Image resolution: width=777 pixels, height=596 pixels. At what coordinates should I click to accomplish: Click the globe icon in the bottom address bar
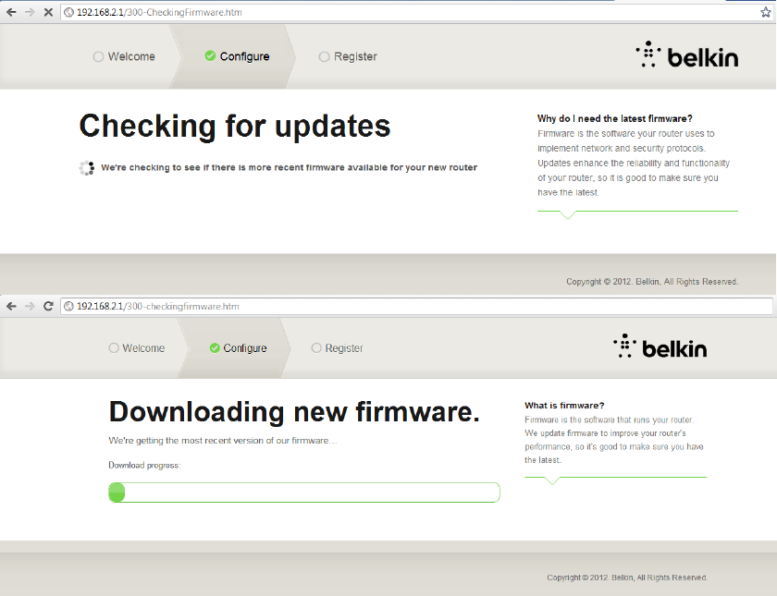(x=68, y=307)
